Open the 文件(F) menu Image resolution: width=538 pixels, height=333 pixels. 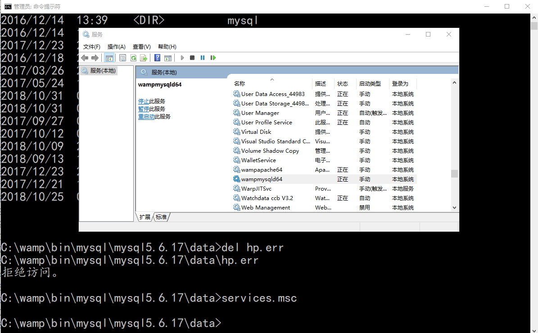(91, 47)
